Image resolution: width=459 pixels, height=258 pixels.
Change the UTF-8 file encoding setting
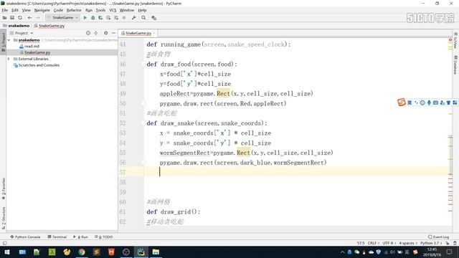(389, 243)
